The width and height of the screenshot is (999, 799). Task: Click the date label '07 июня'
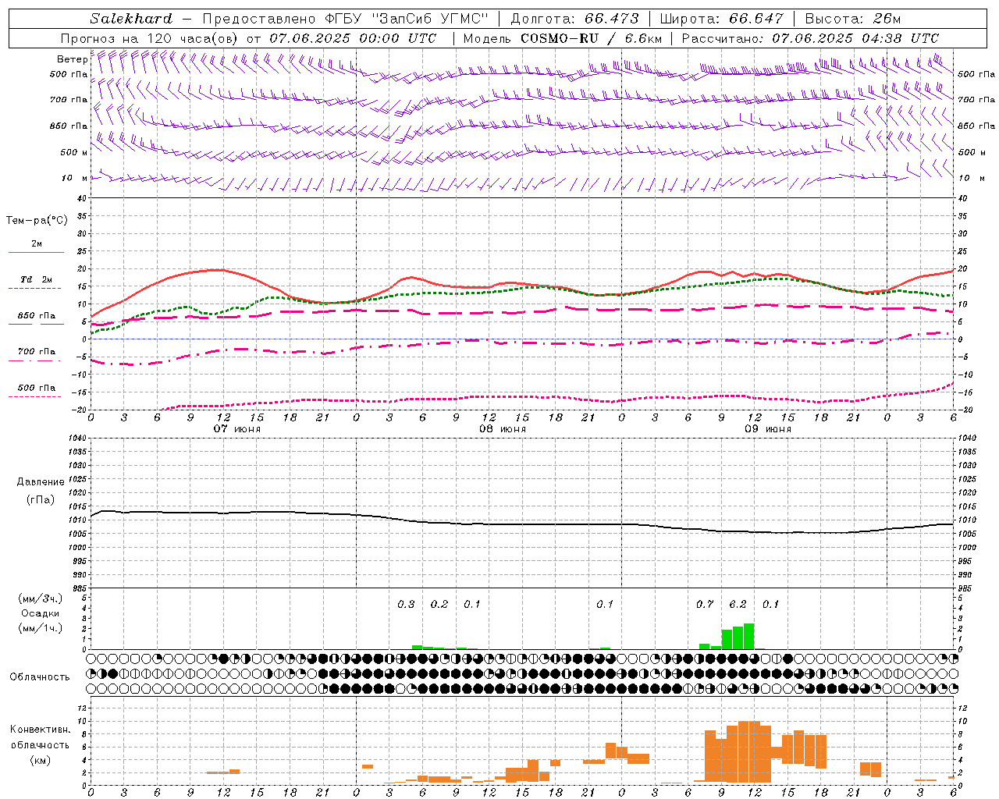point(238,429)
